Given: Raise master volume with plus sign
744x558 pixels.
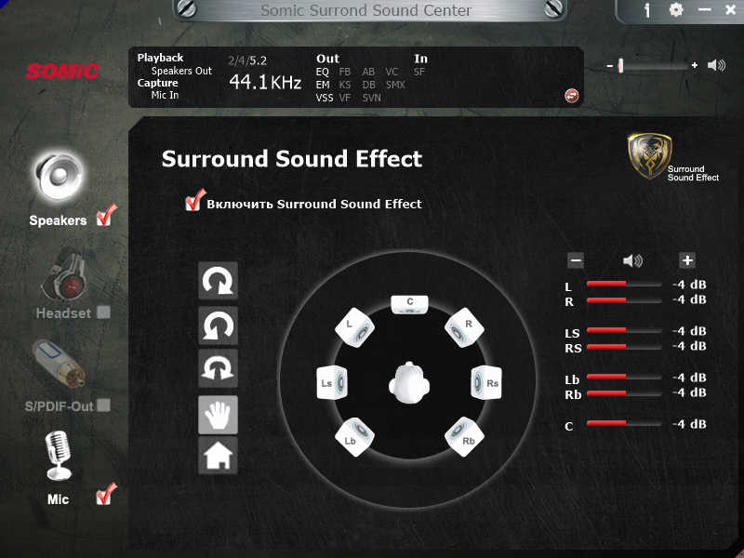Looking at the screenshot, I should [x=695, y=65].
